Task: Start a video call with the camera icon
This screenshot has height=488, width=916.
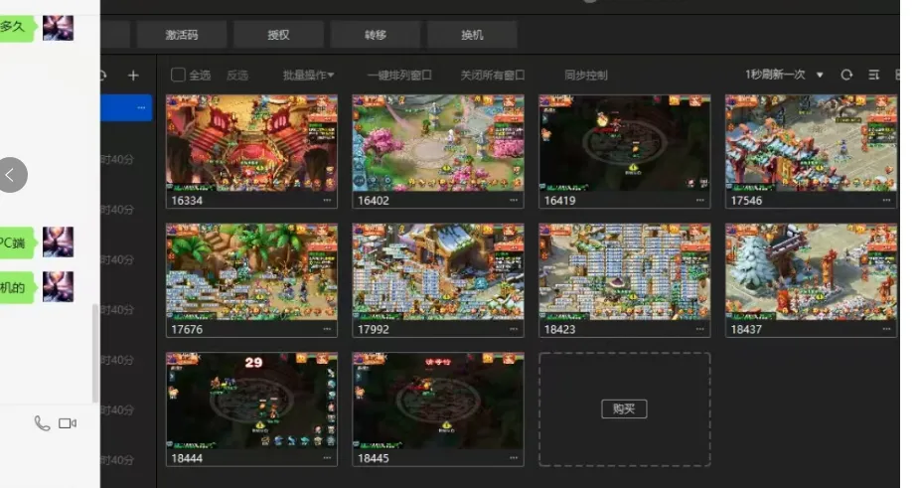Action: 68,423
